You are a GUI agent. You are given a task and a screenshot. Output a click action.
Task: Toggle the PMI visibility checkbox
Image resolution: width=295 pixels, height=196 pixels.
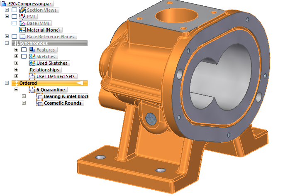[x=14, y=16]
